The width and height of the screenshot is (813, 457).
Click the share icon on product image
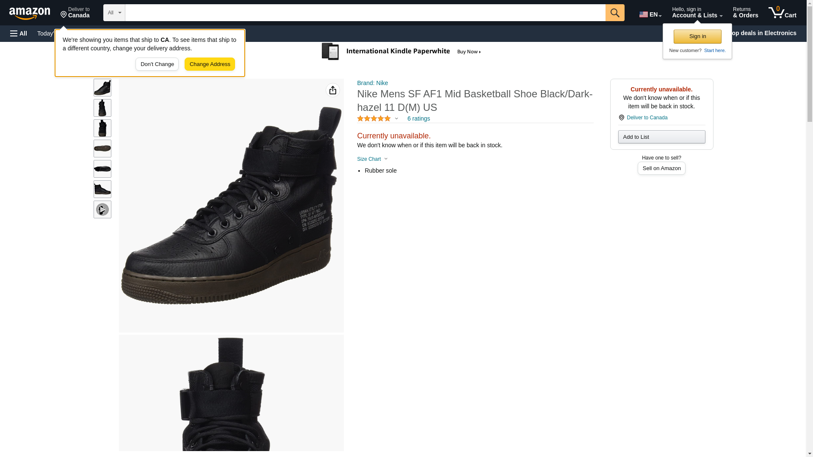pos(332,90)
